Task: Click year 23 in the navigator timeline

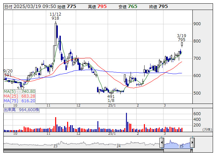Action: coord(55,146)
